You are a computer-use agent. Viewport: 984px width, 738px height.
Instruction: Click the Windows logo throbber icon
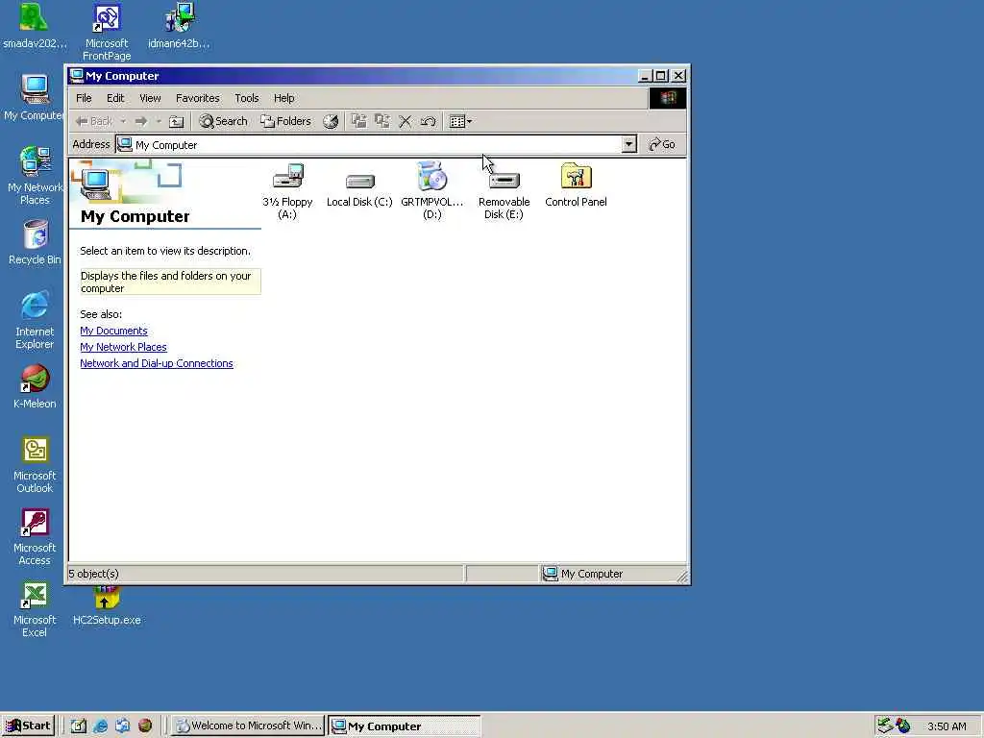[667, 98]
